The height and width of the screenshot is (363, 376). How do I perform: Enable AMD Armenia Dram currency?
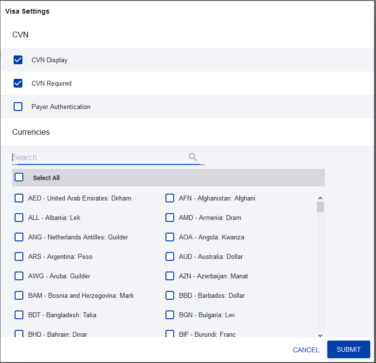170,218
